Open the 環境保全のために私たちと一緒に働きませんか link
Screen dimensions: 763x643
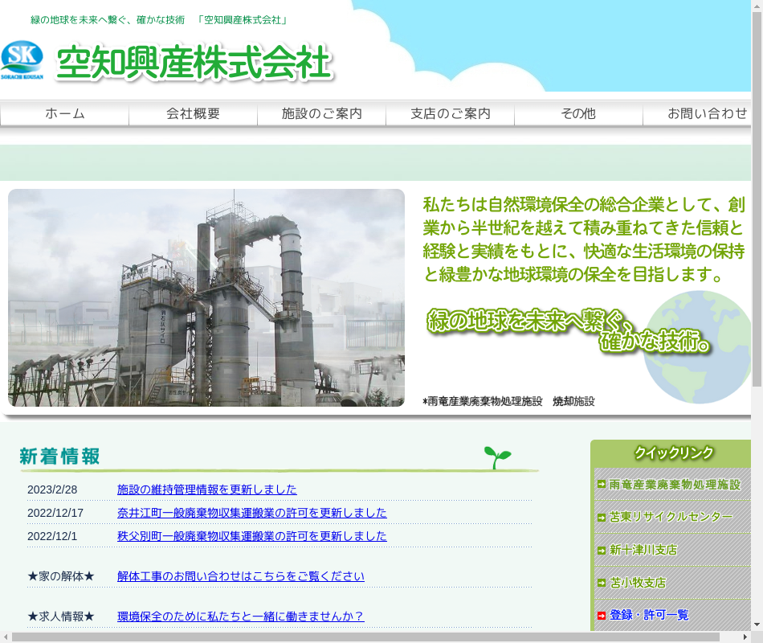tap(241, 616)
